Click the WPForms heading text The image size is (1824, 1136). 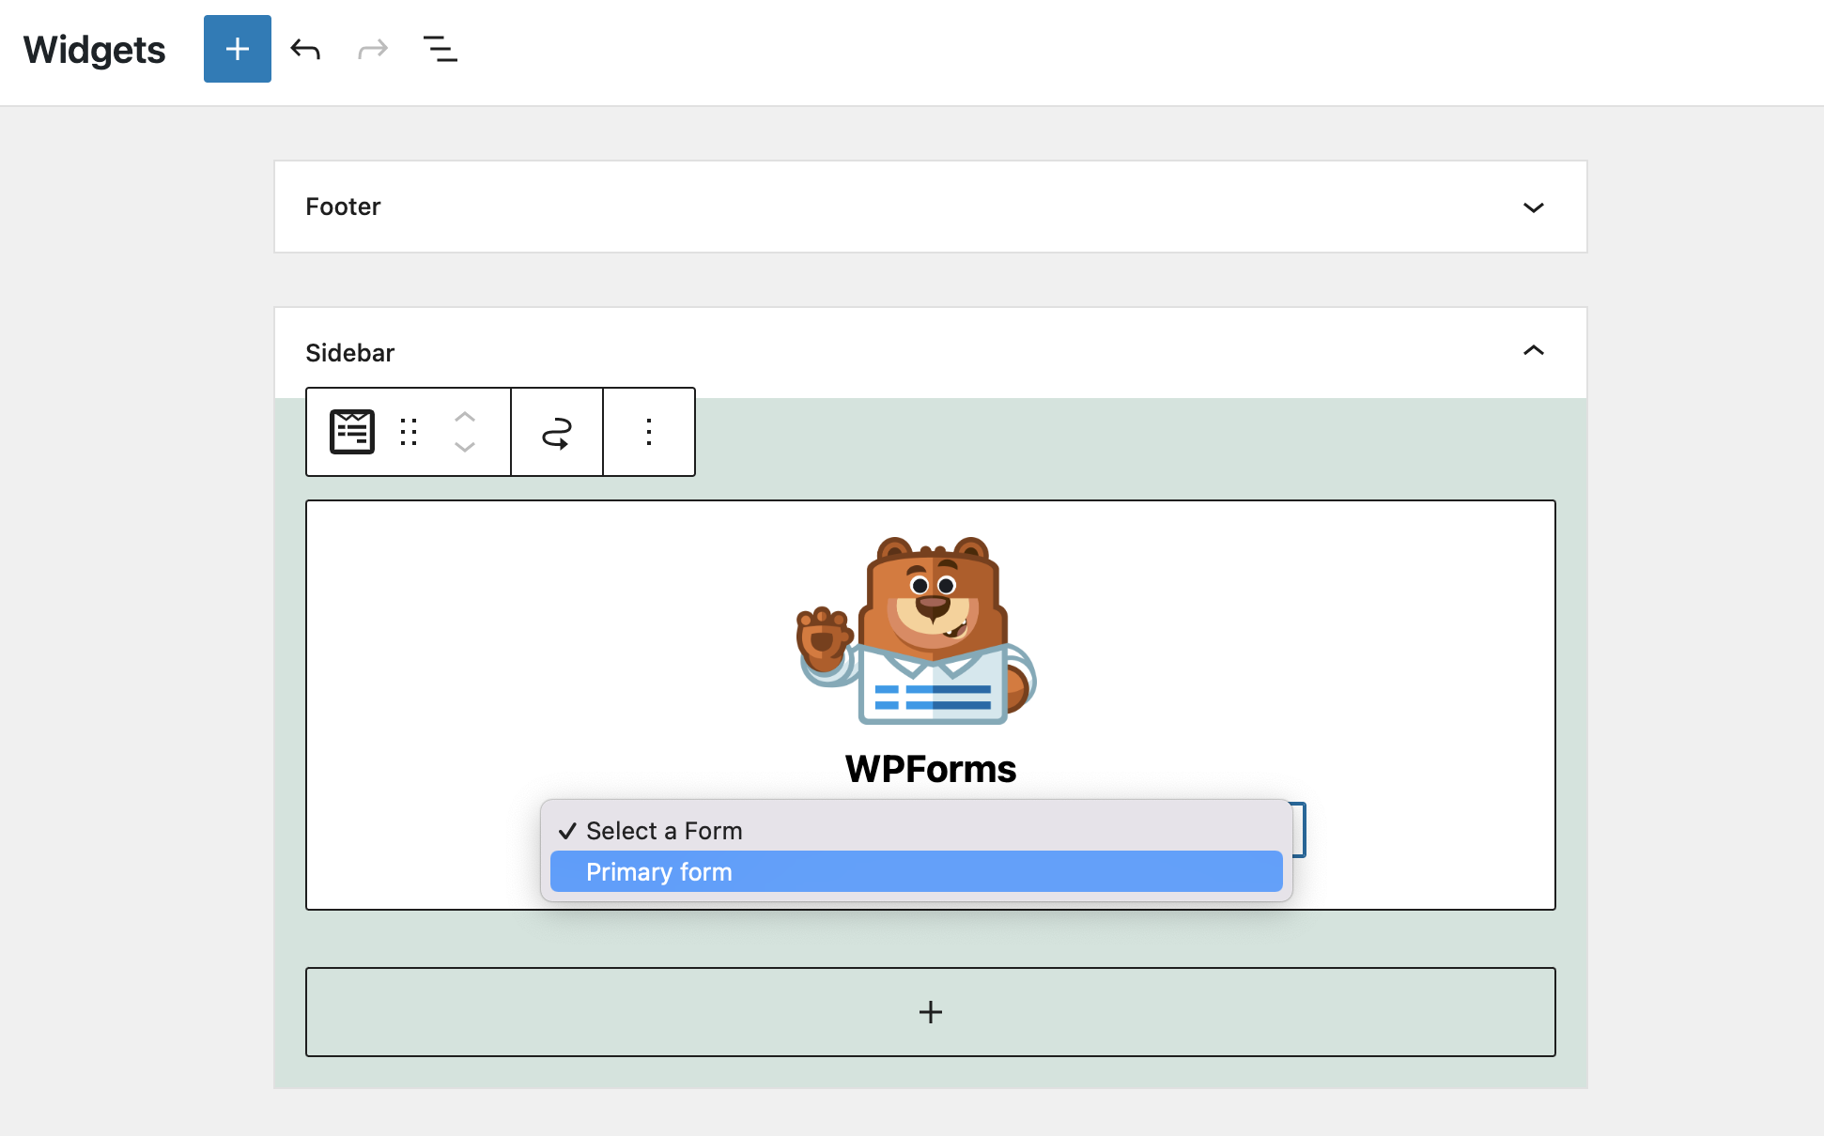pos(931,769)
